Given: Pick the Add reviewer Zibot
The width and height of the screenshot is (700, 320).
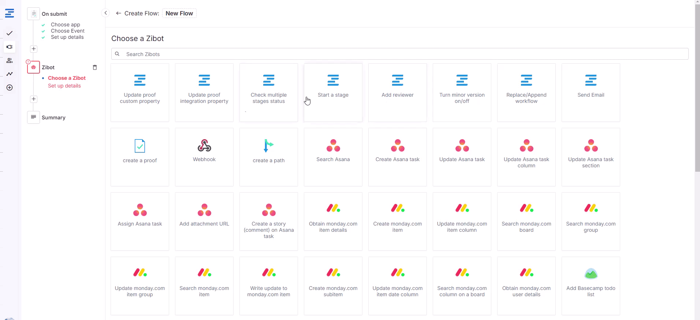Looking at the screenshot, I should click(398, 93).
